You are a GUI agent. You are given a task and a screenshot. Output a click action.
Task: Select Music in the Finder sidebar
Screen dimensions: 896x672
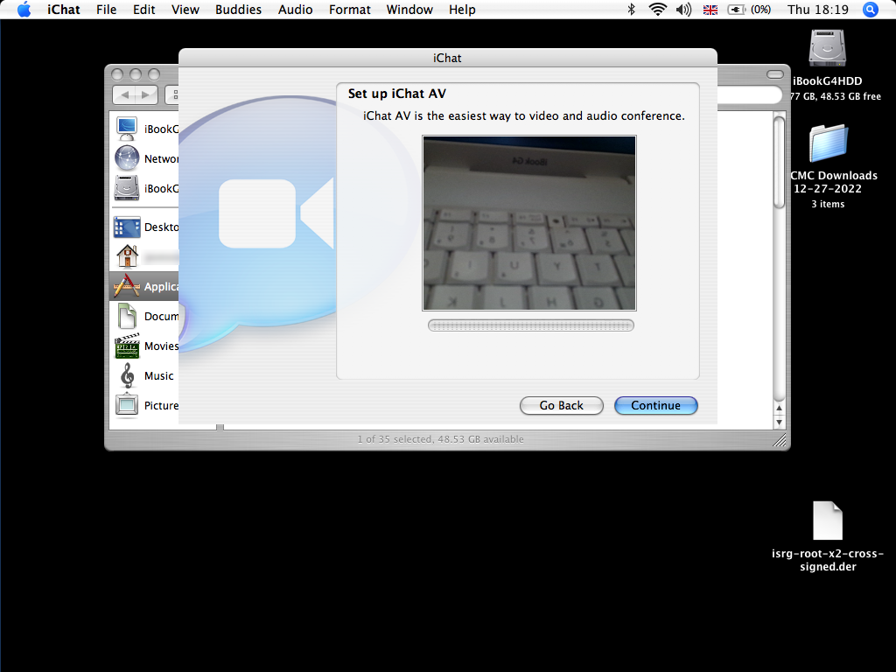point(146,375)
